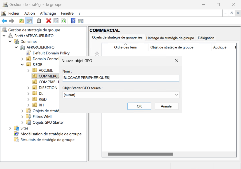This screenshot has width=241, height=169.
Task: Switch to Héritage de stratégie de groupe tab
Action: click(170, 38)
